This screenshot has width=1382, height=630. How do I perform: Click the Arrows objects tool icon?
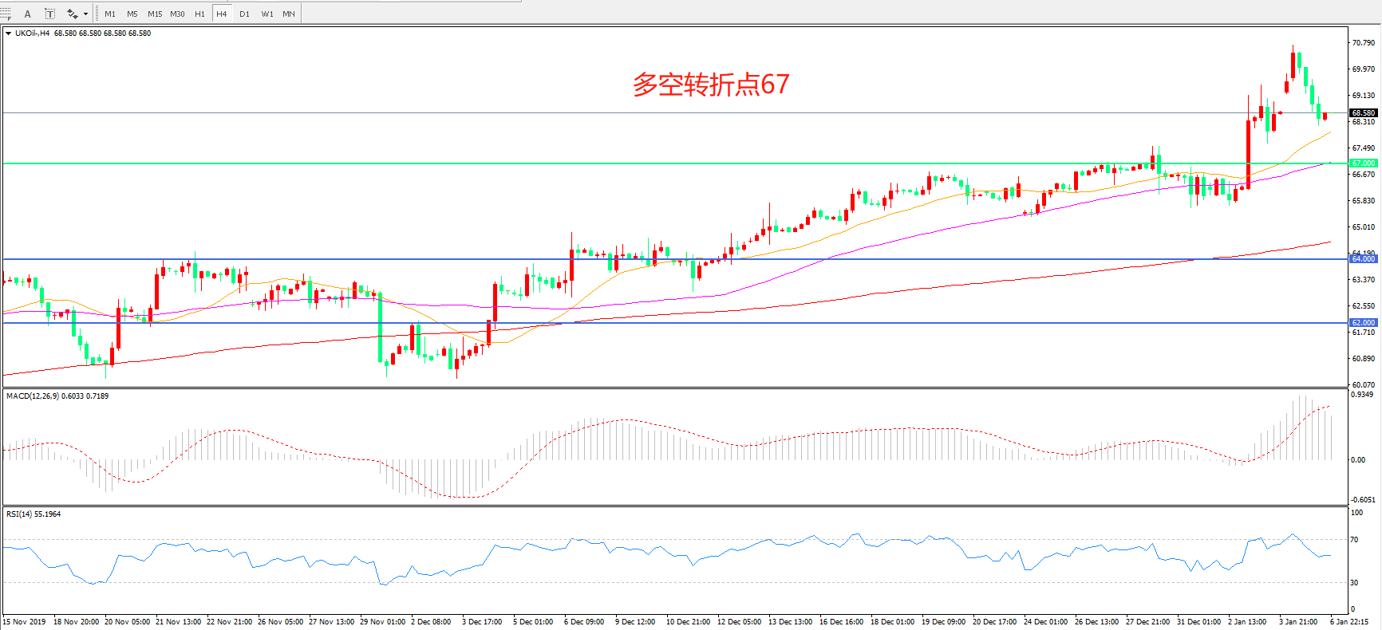click(x=72, y=14)
